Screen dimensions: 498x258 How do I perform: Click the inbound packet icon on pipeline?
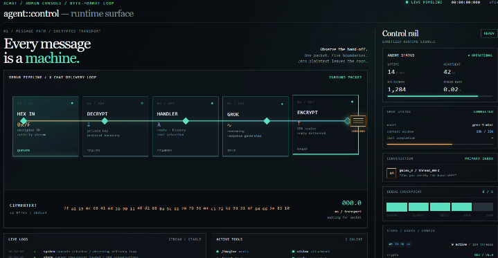pos(358,121)
